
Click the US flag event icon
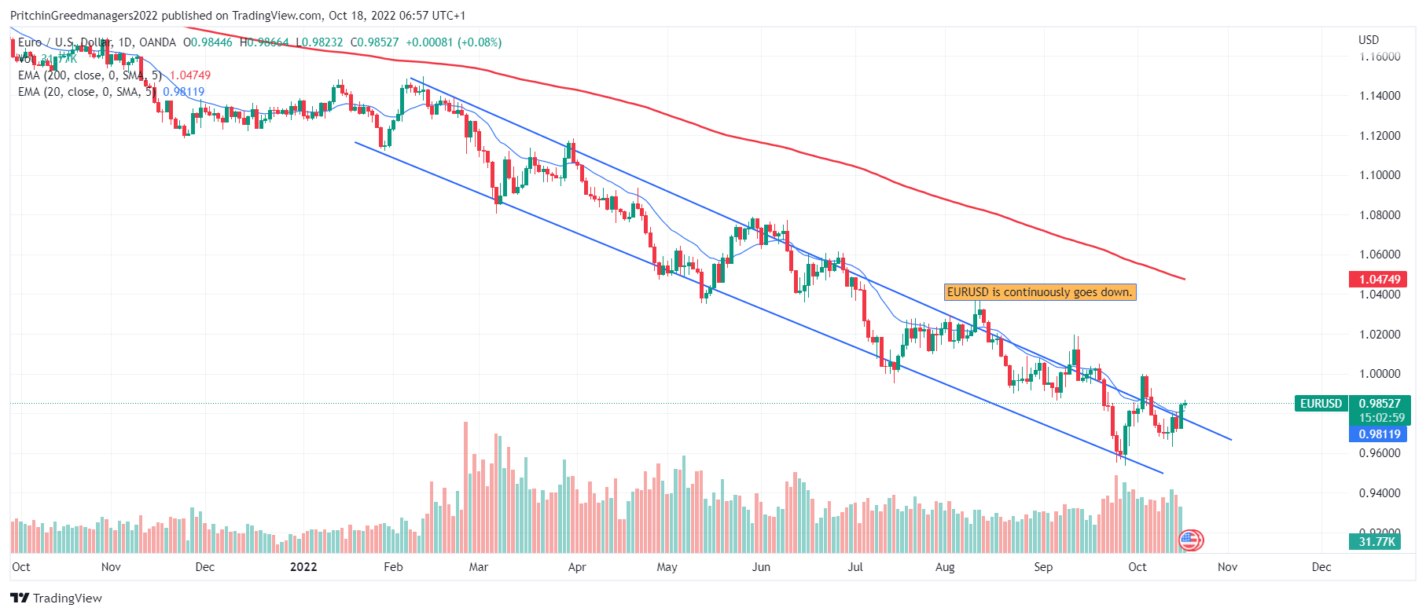[1191, 540]
